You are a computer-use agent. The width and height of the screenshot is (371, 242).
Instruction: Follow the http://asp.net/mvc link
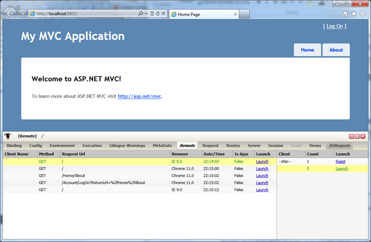pos(140,96)
